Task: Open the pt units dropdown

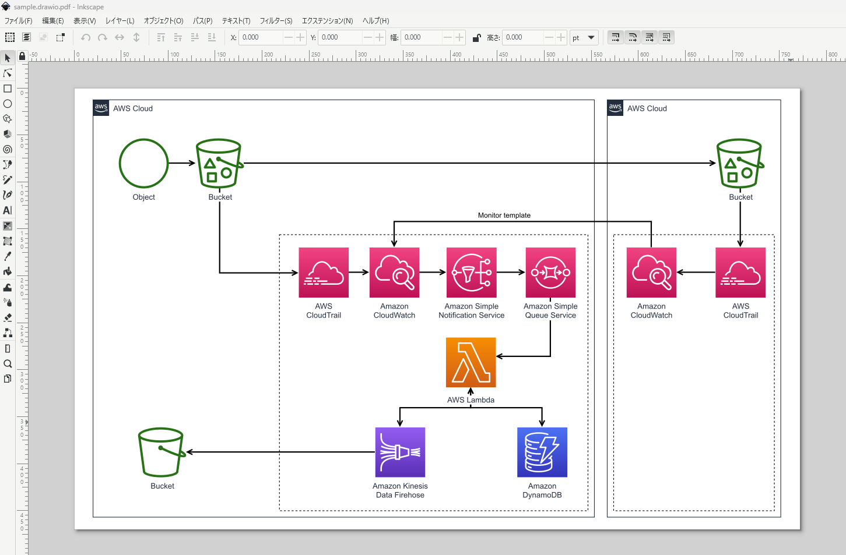Action: pos(584,37)
